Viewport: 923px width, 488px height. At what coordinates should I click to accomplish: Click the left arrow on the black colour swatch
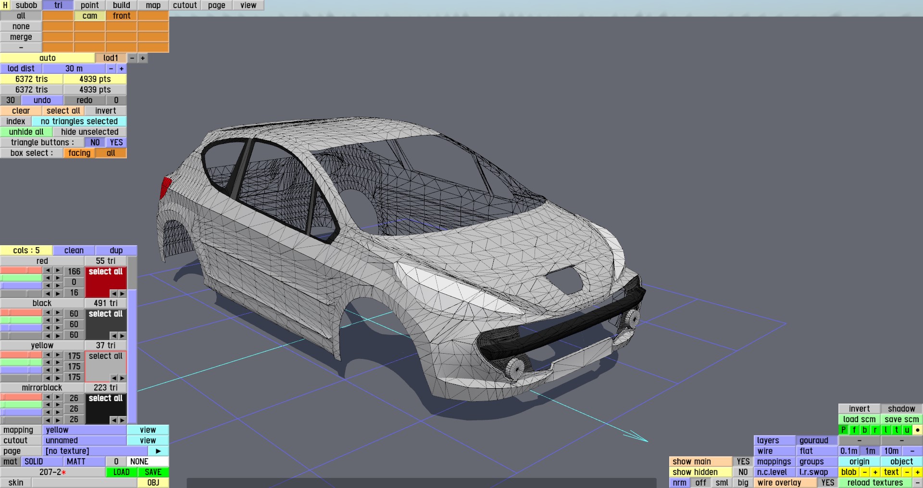click(x=114, y=335)
